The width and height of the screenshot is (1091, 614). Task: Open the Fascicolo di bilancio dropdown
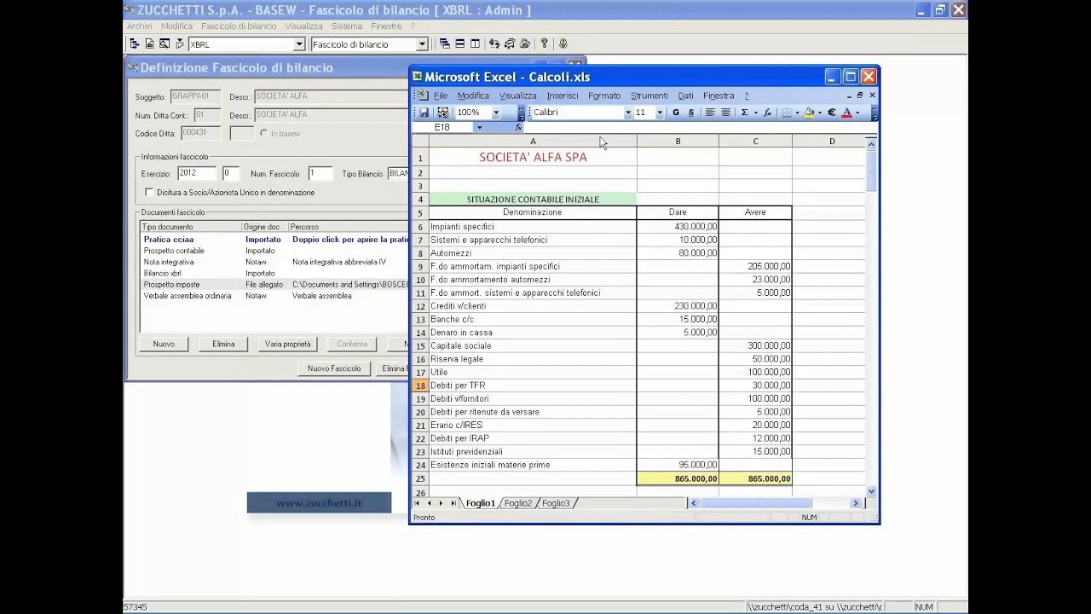point(422,44)
